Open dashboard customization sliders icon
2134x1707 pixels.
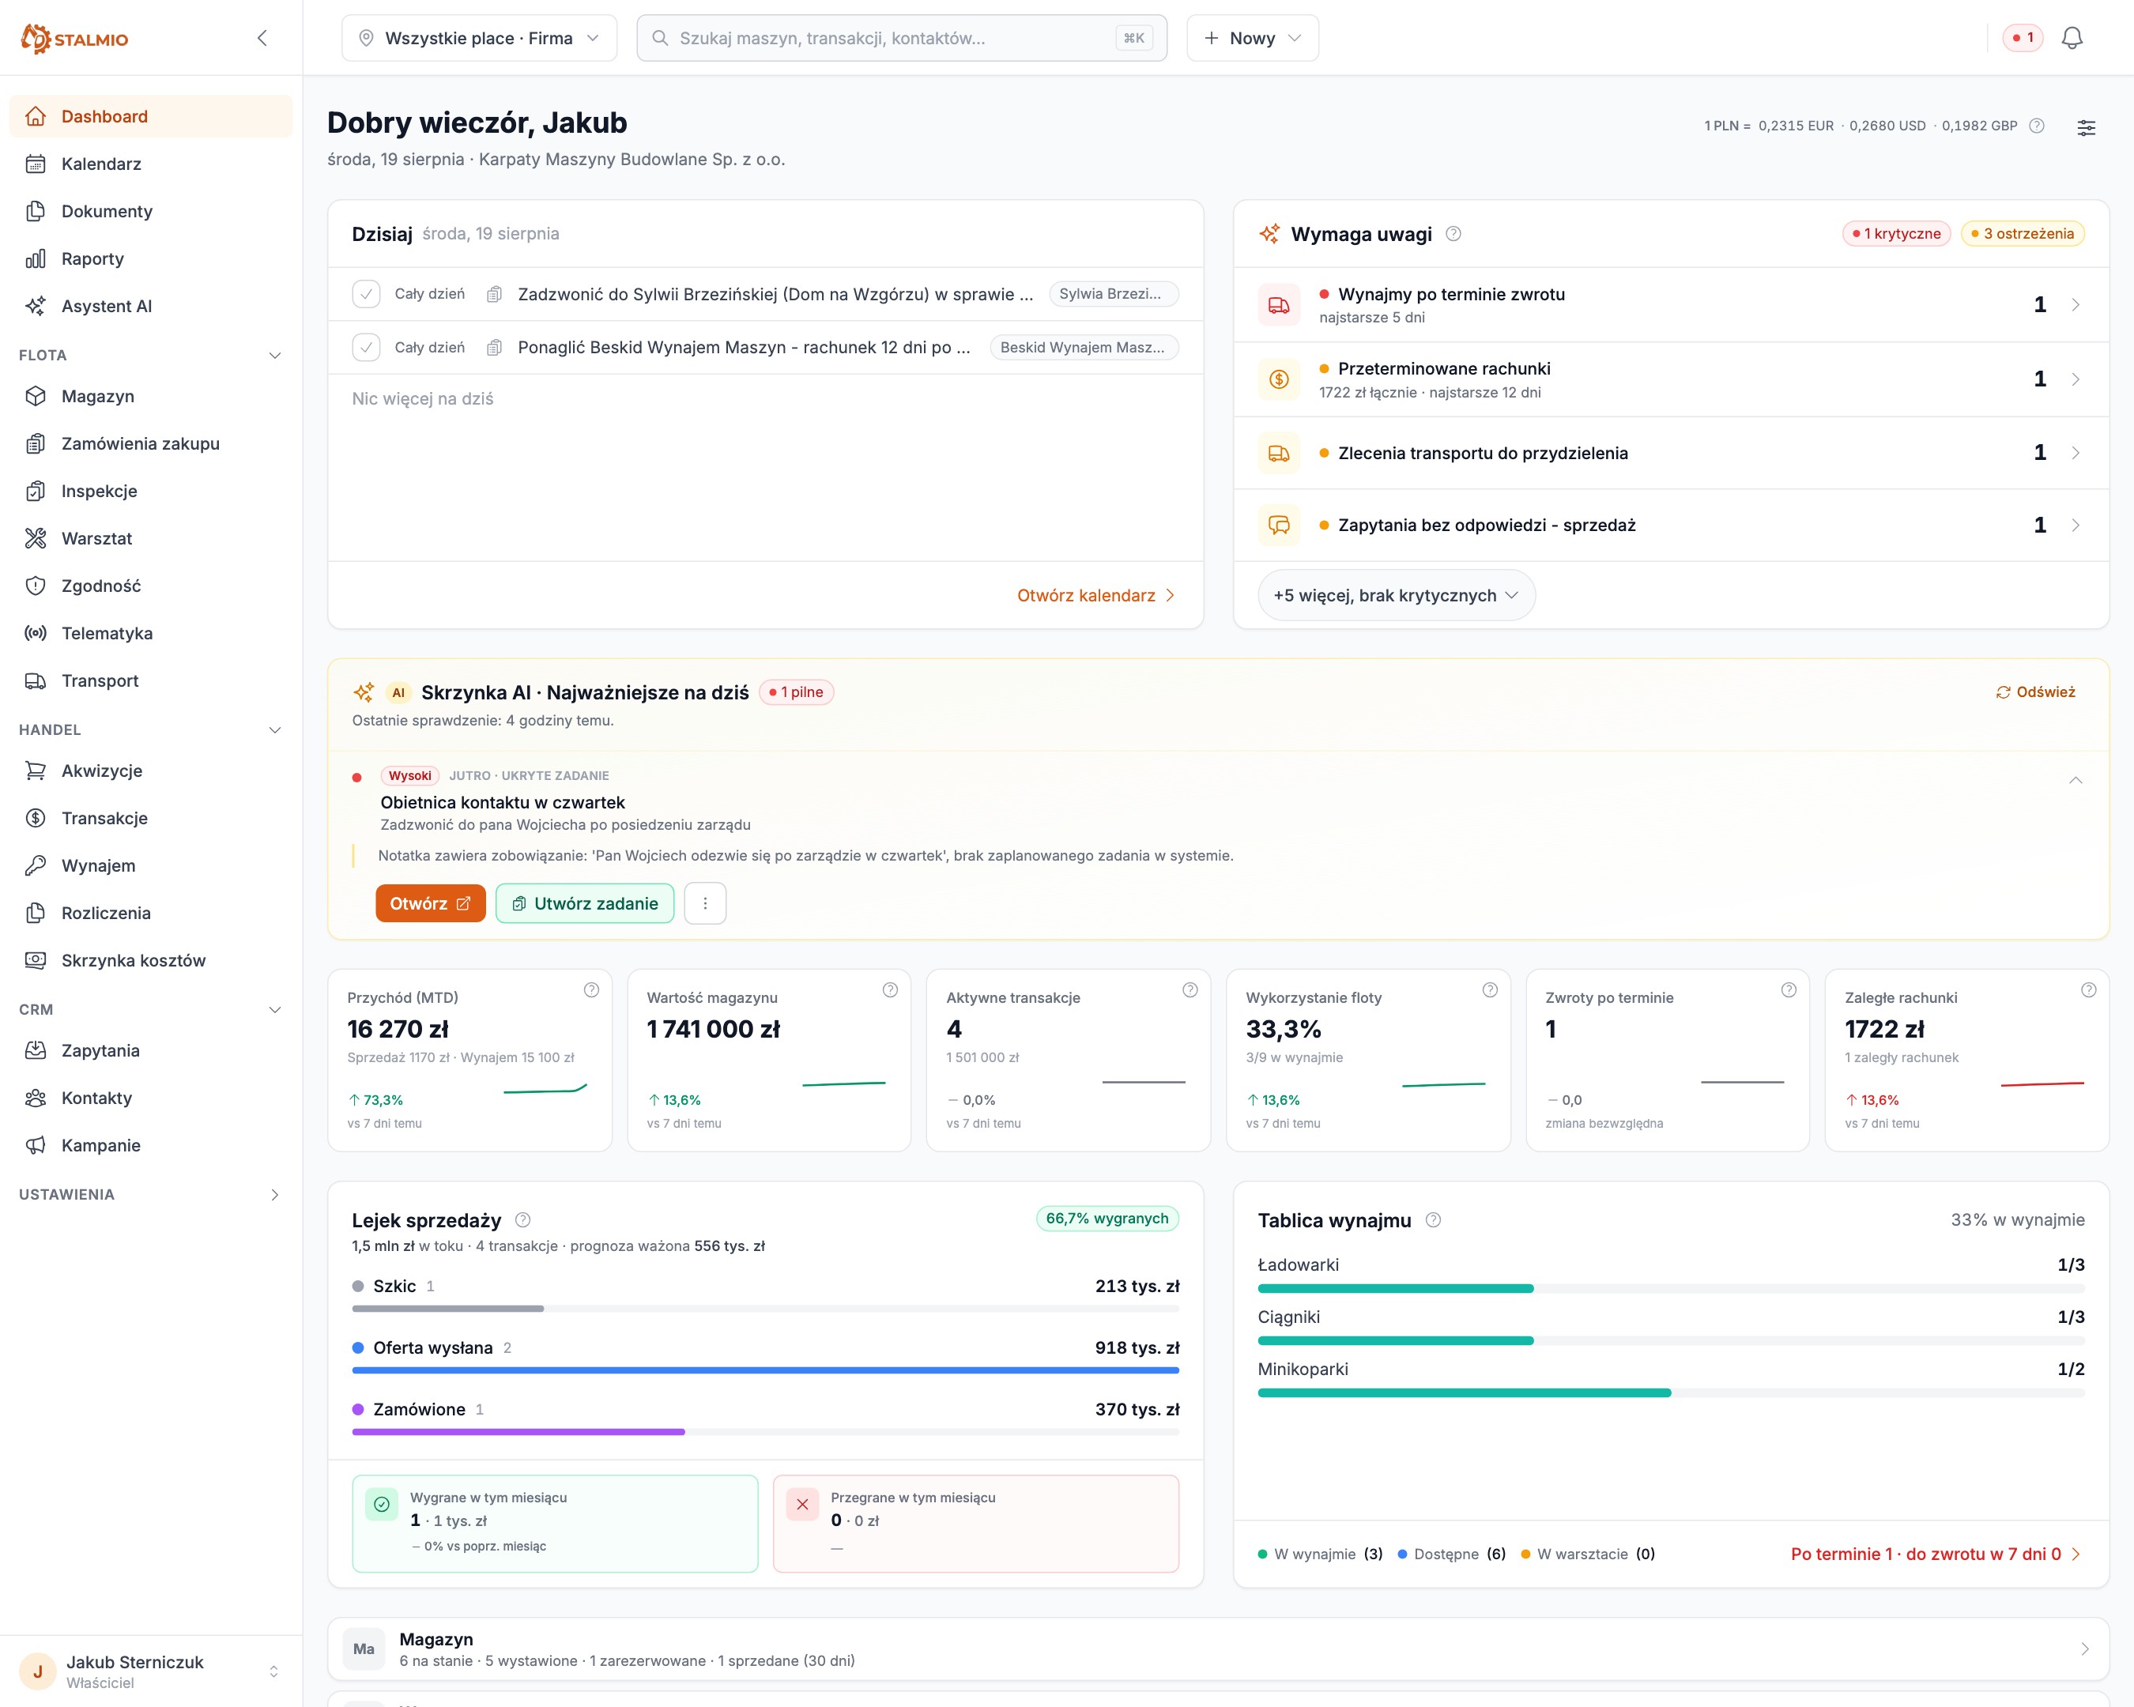[2086, 126]
